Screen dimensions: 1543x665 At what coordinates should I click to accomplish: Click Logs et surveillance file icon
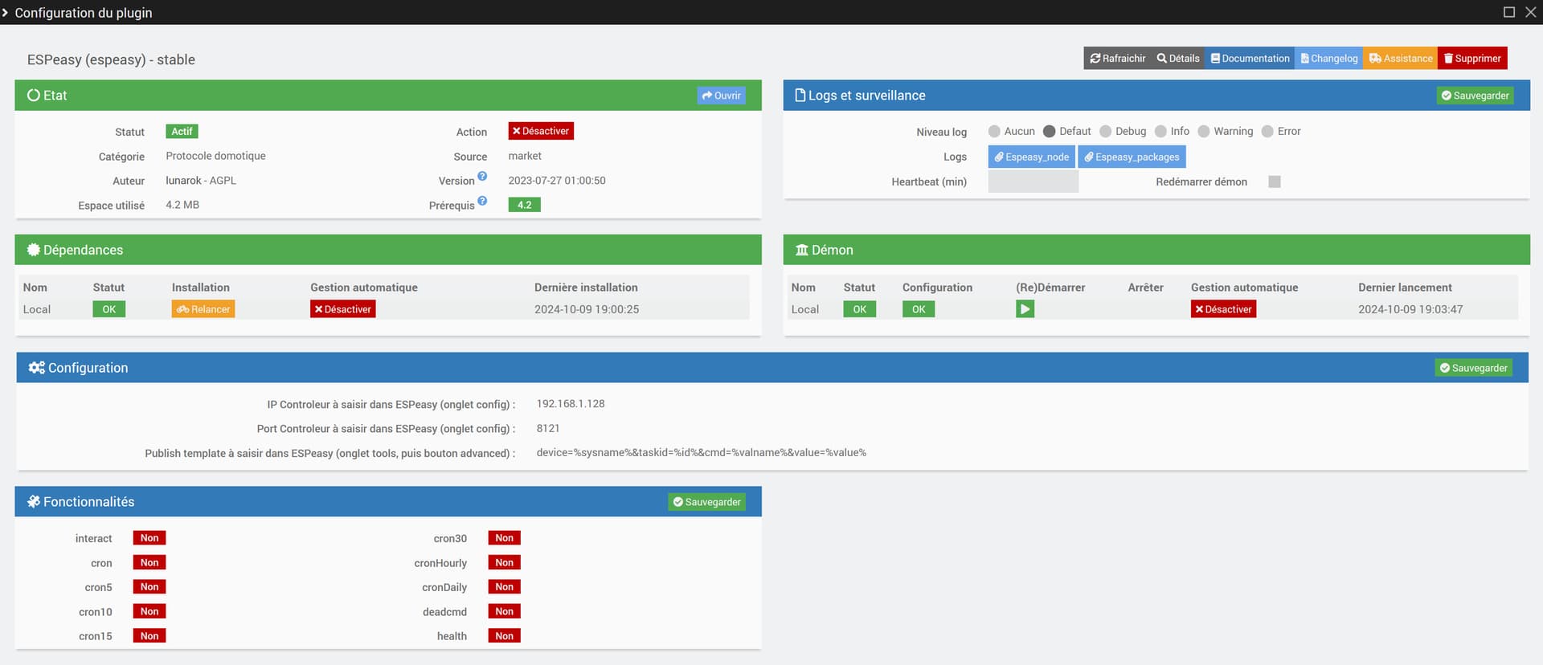[800, 95]
